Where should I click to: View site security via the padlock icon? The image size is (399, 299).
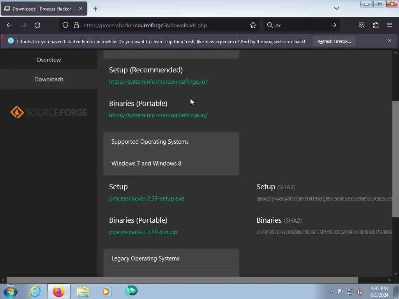coord(76,25)
